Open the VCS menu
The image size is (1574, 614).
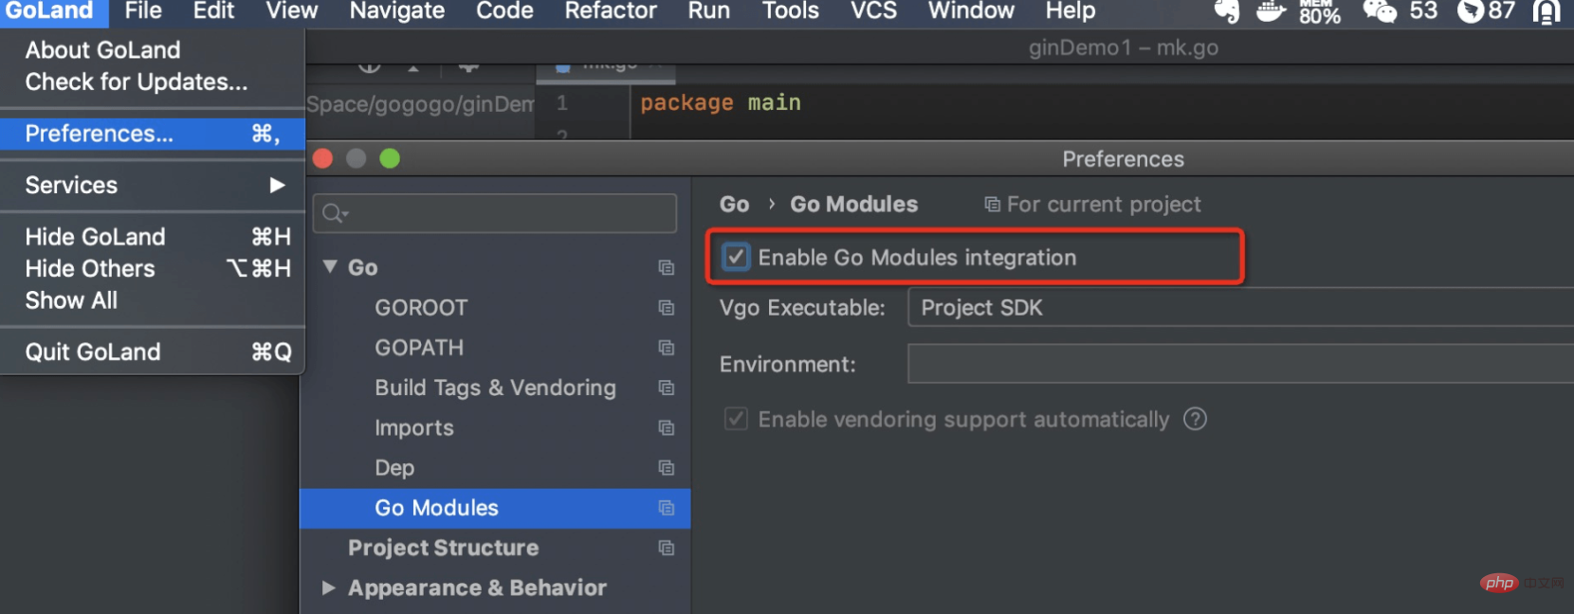(873, 11)
